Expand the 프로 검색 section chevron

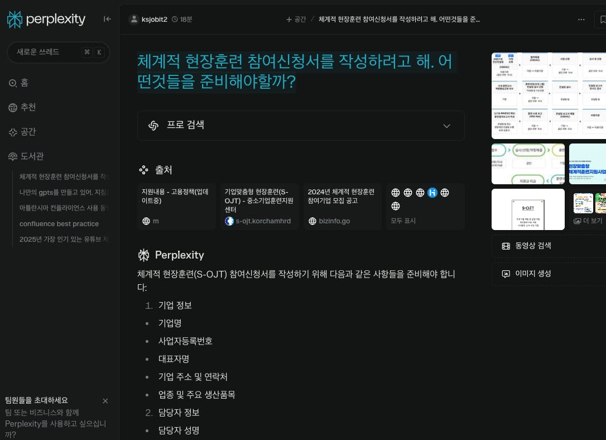(x=446, y=126)
